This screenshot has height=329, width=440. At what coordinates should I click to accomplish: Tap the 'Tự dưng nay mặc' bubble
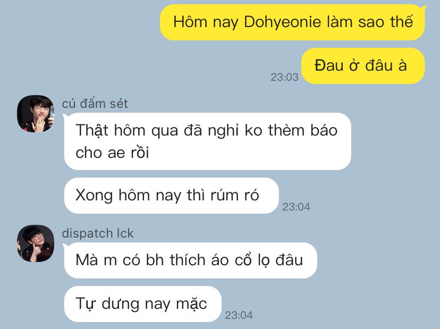click(143, 303)
